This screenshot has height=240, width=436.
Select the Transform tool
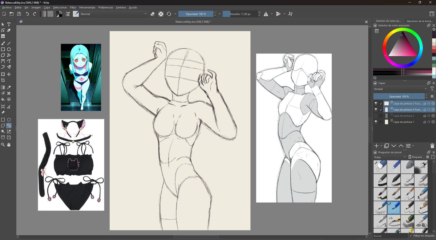(x=3, y=74)
